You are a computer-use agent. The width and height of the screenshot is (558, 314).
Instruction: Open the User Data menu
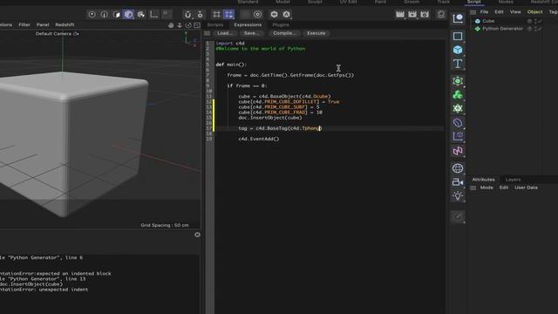coord(526,188)
